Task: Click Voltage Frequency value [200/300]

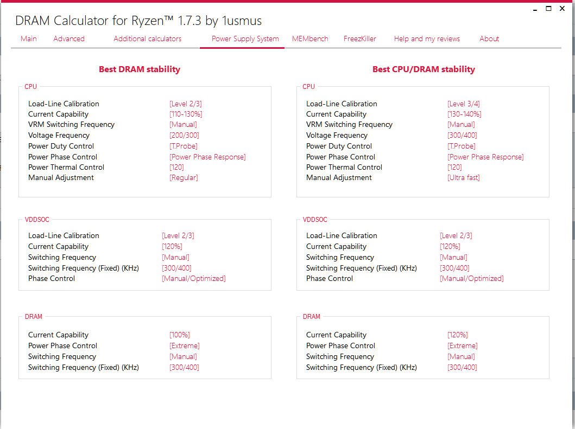Action: click(x=184, y=136)
